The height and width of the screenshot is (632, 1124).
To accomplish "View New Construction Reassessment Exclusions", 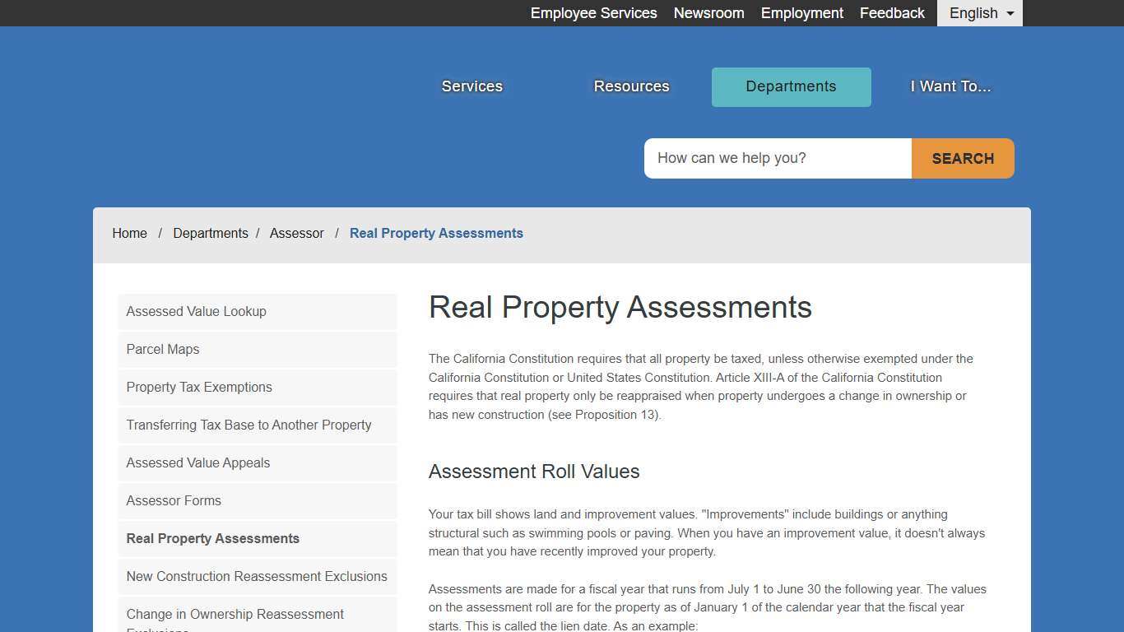I will [257, 576].
